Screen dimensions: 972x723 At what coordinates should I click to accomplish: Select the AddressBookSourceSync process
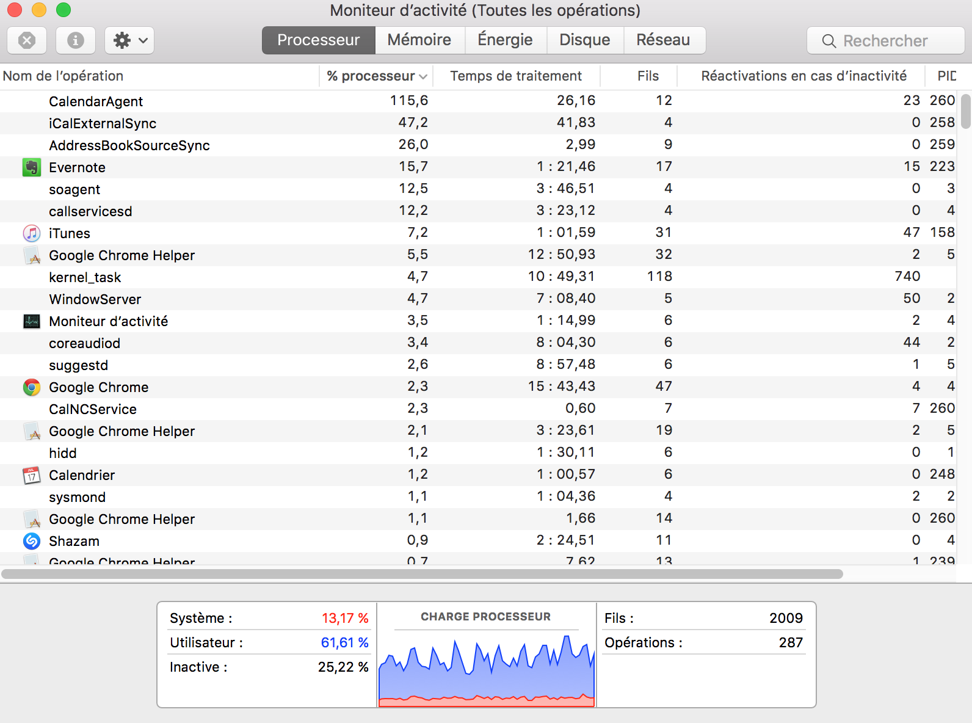tap(129, 145)
